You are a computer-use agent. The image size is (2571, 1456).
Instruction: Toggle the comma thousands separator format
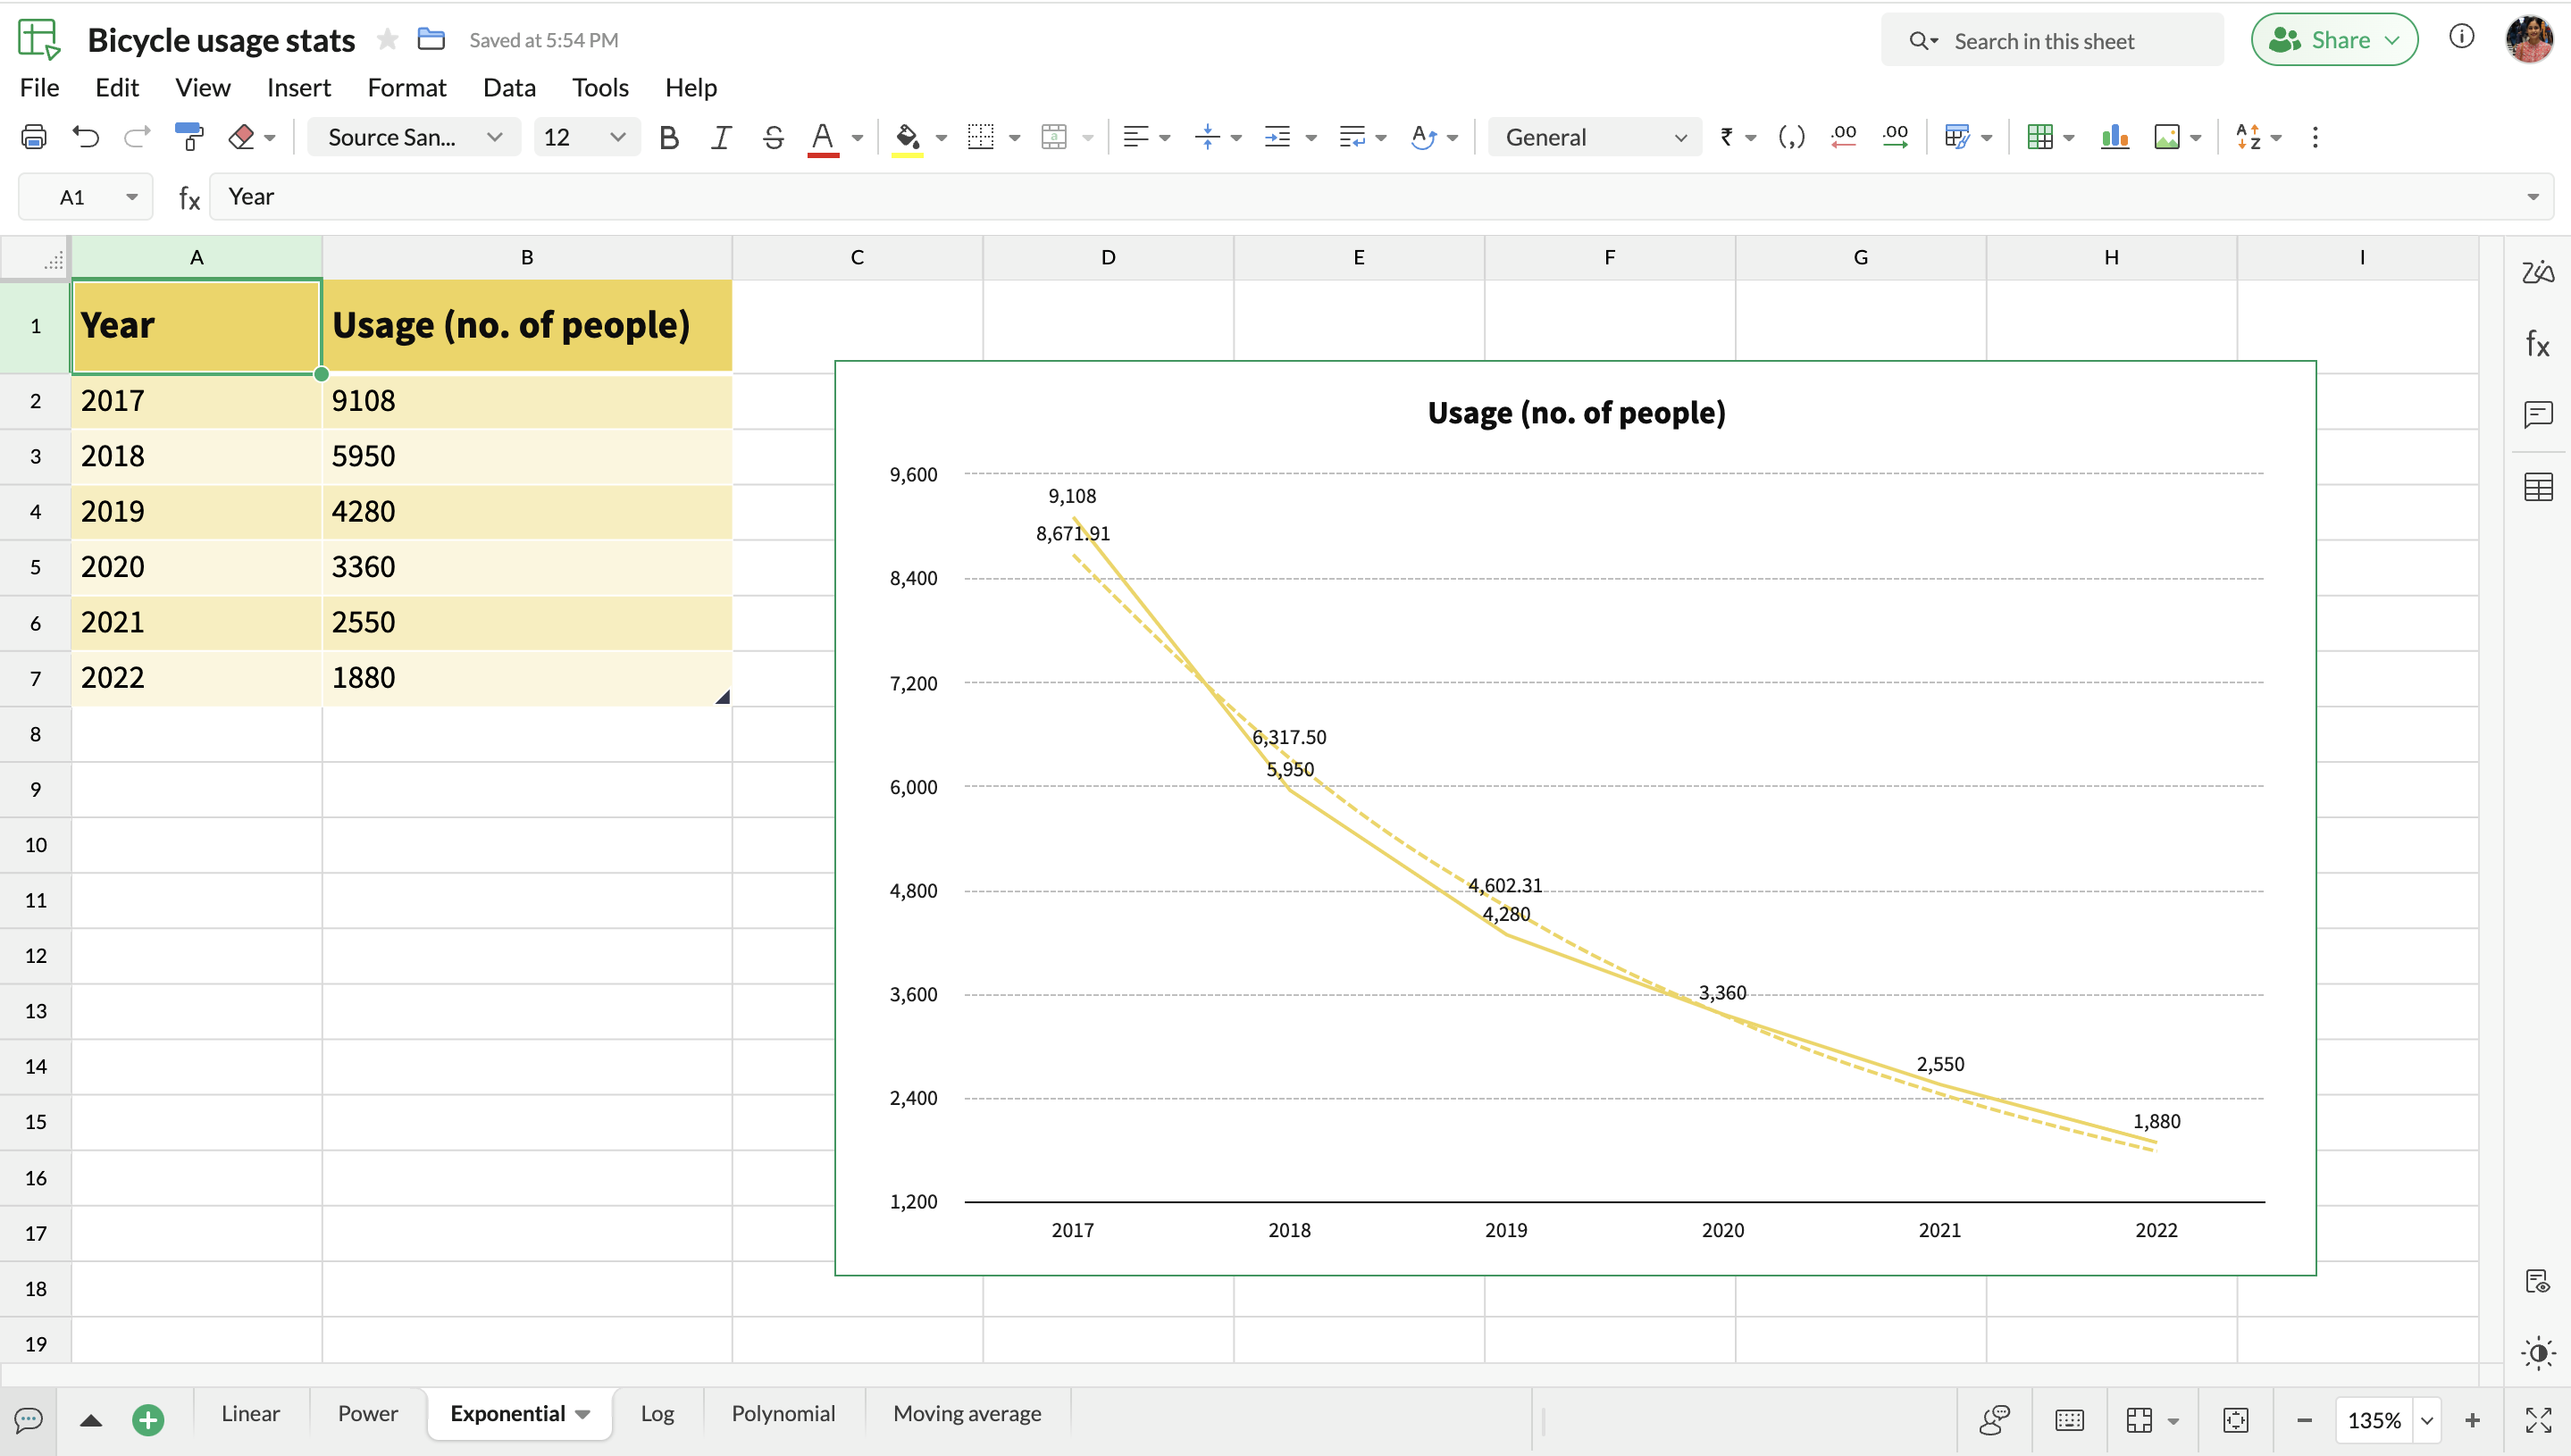pos(1791,137)
